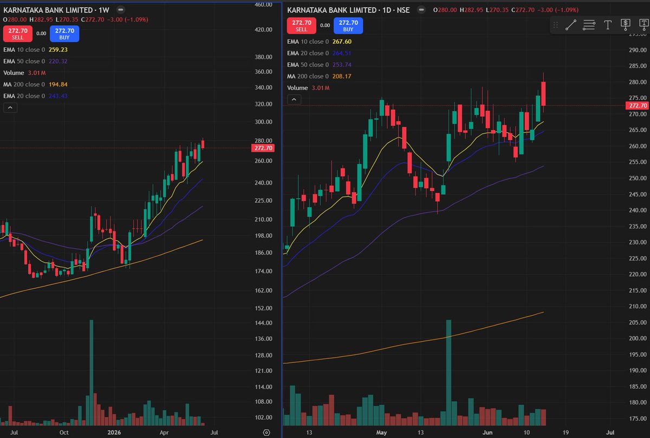
Task: Collapse the weekly chart indicator legend
Action: (x=9, y=108)
